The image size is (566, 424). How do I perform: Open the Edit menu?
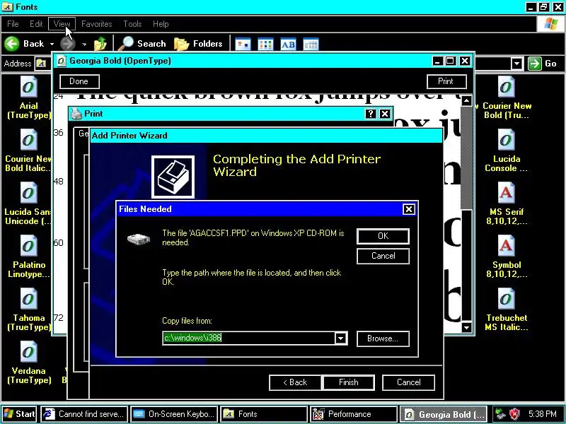click(36, 24)
